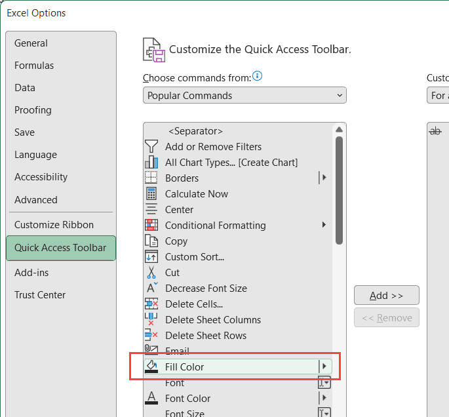Open the Choose commands from dropdown
This screenshot has width=449, height=417.
[x=244, y=96]
